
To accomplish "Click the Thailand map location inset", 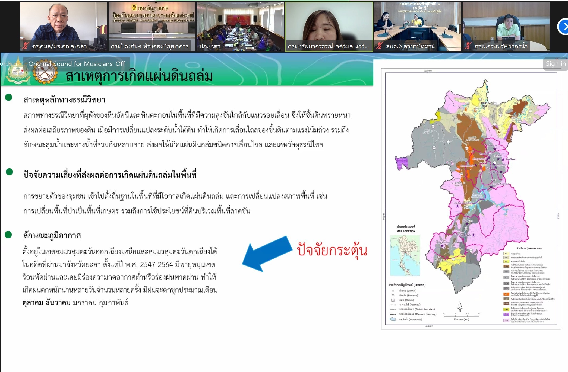I will (405, 255).
